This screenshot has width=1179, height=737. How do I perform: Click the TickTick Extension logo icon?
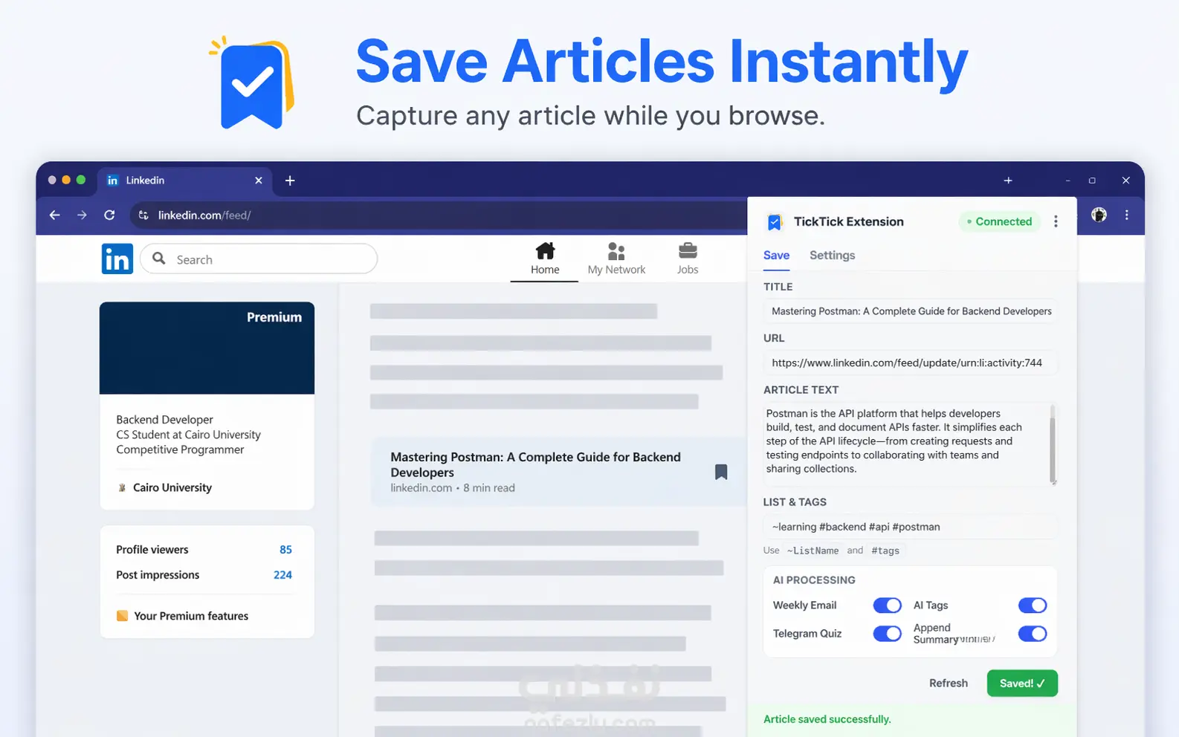(775, 222)
